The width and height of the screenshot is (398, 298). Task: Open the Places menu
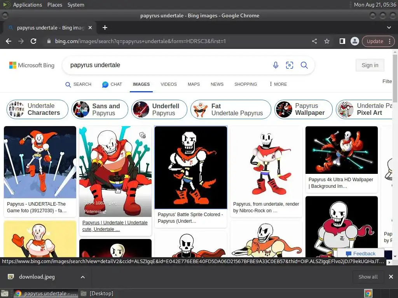(54, 5)
